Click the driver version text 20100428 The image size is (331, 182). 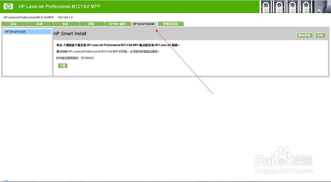click(x=87, y=58)
